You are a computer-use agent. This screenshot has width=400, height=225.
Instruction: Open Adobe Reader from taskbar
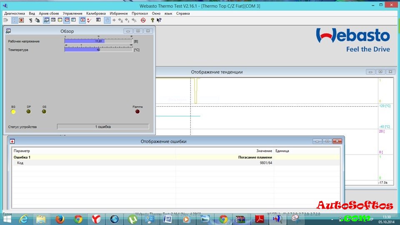260,219
